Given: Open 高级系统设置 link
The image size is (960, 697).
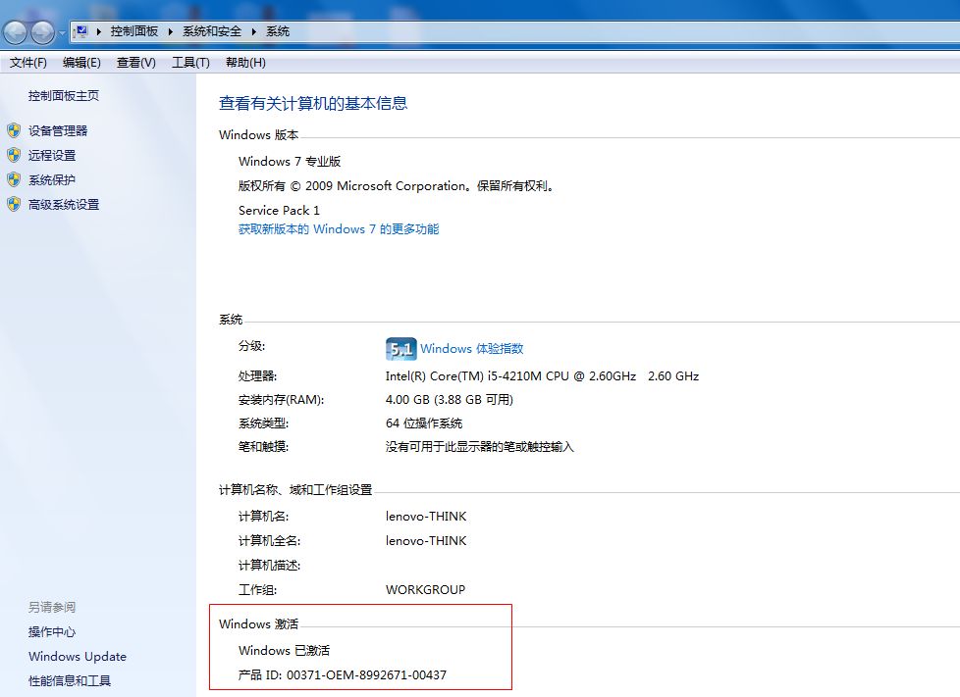Looking at the screenshot, I should pyautogui.click(x=63, y=204).
